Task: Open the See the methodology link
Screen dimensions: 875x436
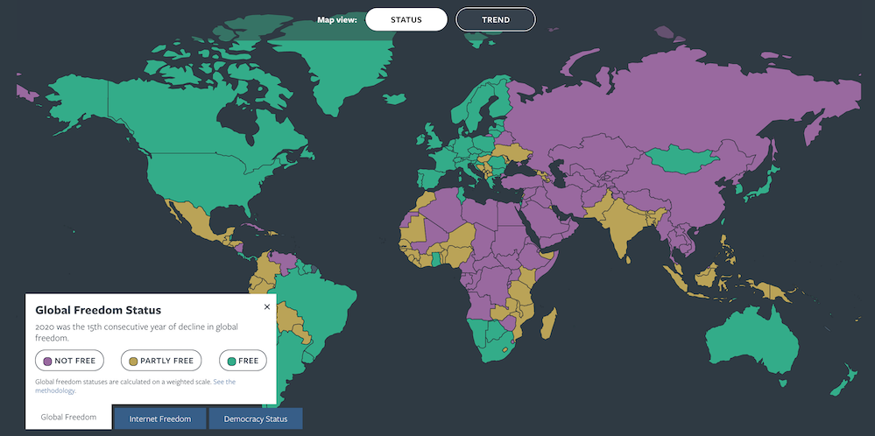Action: [223, 382]
